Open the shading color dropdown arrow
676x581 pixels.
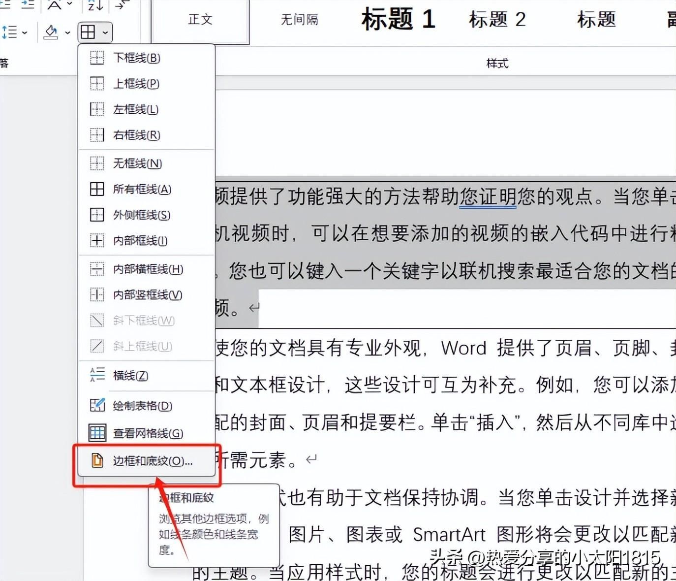point(67,33)
